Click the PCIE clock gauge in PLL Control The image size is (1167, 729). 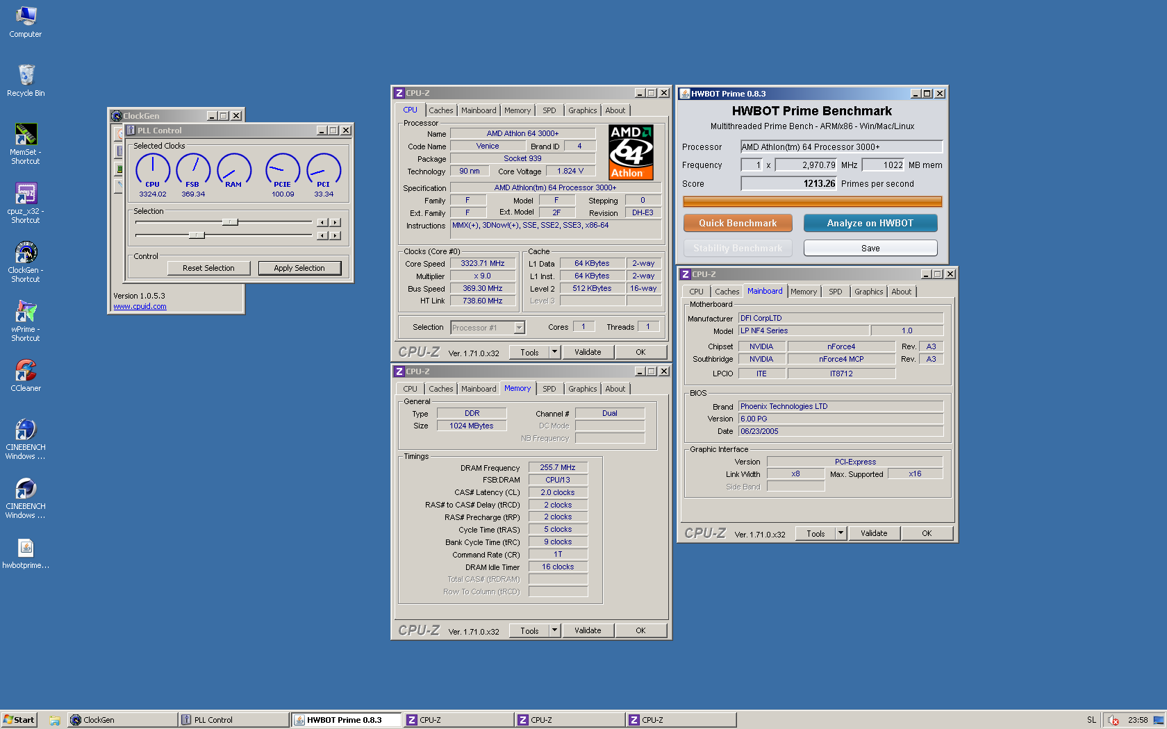[x=283, y=171]
